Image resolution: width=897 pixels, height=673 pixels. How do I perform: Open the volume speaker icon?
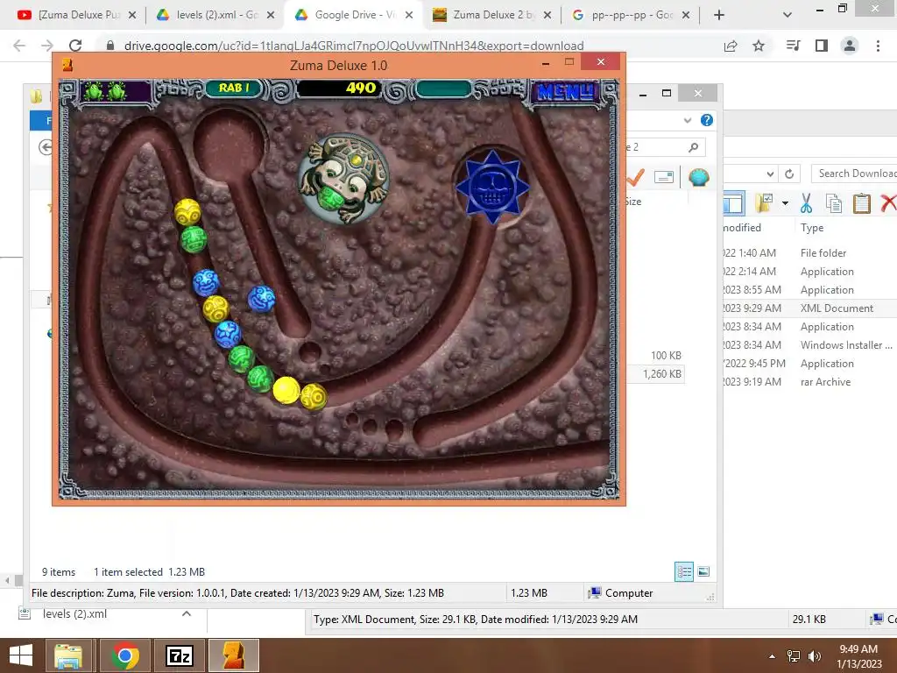814,656
